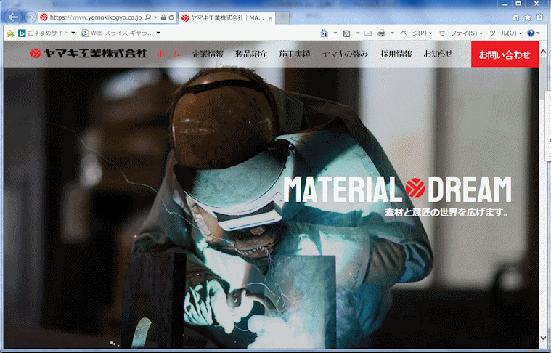Open the ツール(O) menu
The image size is (551, 353).
[505, 33]
